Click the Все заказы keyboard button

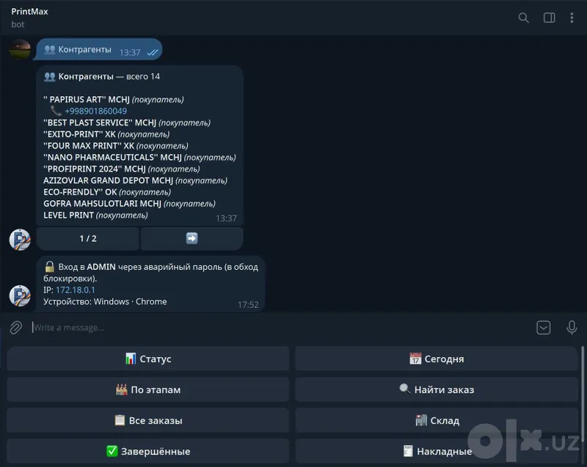click(x=148, y=420)
